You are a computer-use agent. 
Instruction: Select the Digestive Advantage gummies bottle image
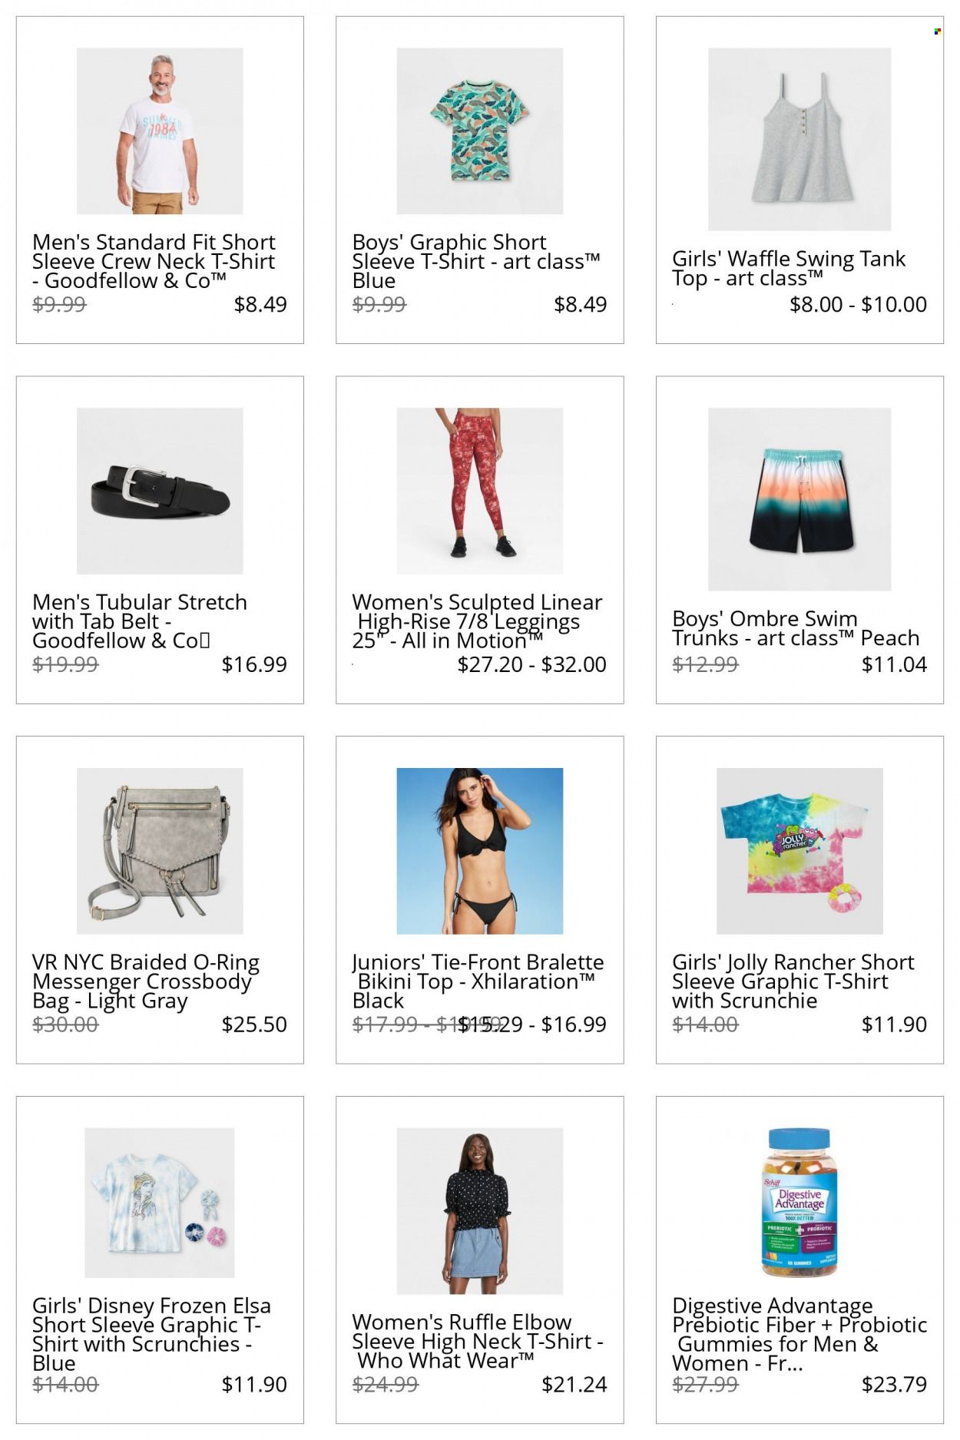coord(799,1203)
